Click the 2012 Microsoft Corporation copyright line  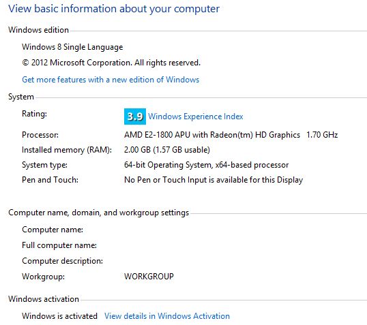click(111, 63)
